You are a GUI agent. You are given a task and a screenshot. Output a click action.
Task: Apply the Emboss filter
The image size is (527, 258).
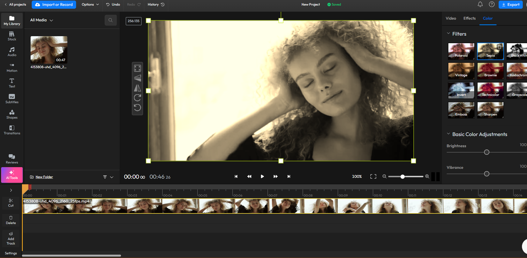pyautogui.click(x=461, y=110)
